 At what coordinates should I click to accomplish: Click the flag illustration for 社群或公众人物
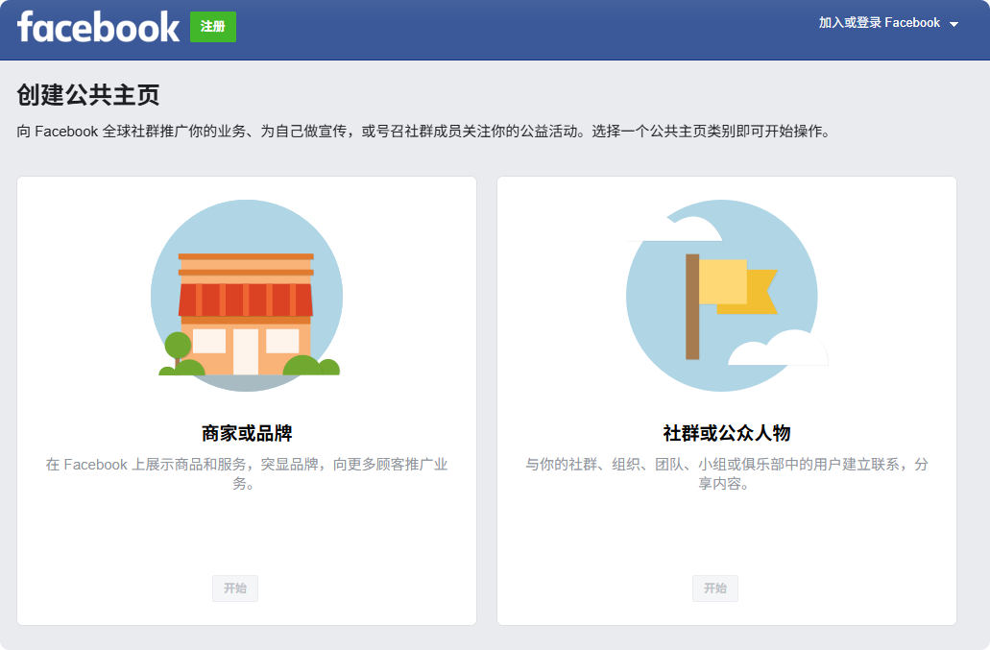pyautogui.click(x=726, y=296)
